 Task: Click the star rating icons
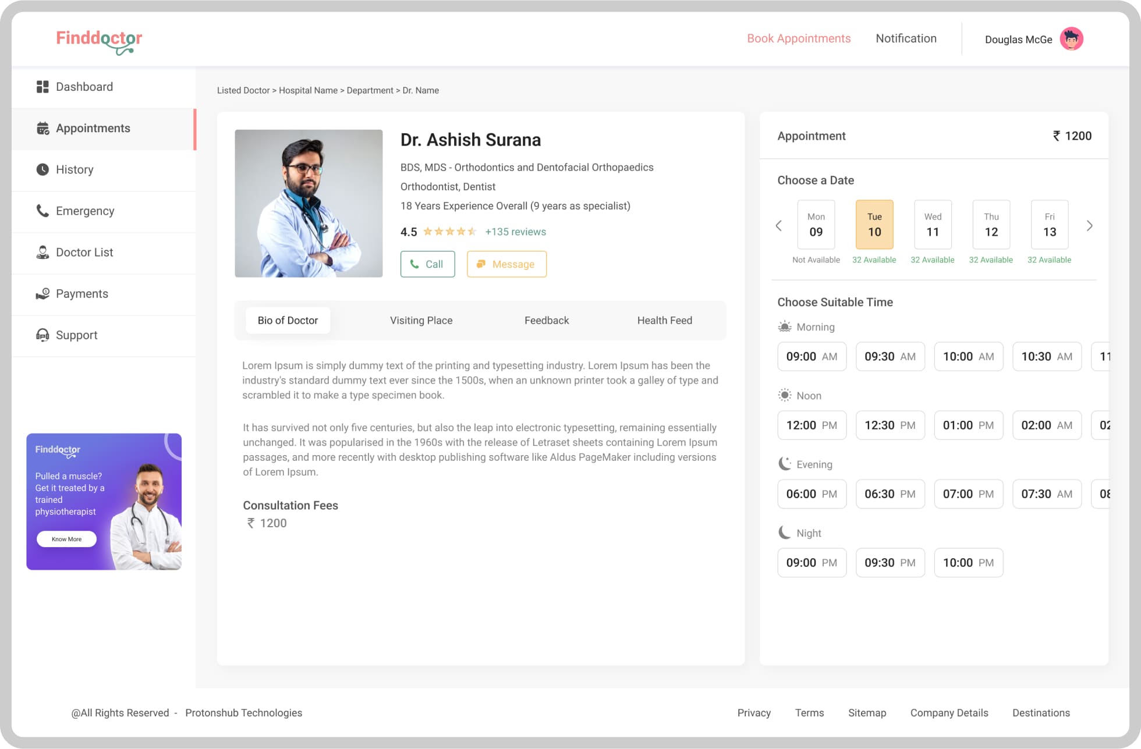(450, 232)
